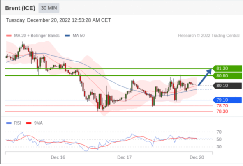
Task: Click the 30 MIN timeframe badge
Action: (x=49, y=8)
